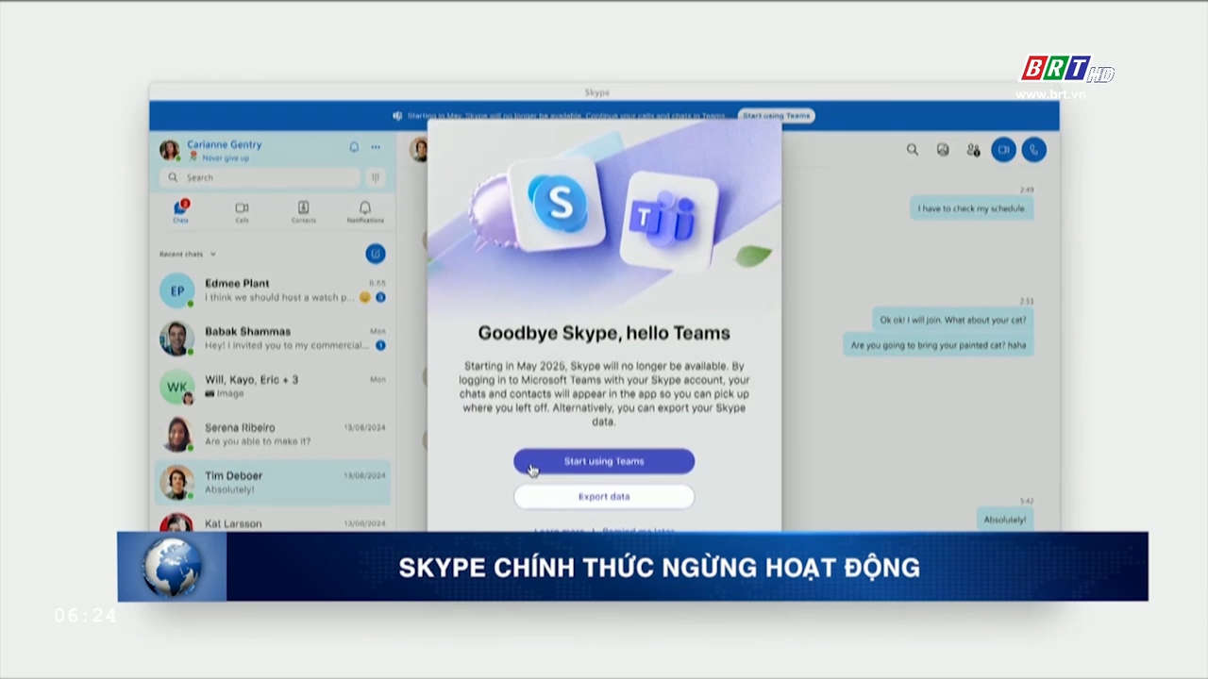Open the notification bell beside Carianne Gentry

pos(354,147)
